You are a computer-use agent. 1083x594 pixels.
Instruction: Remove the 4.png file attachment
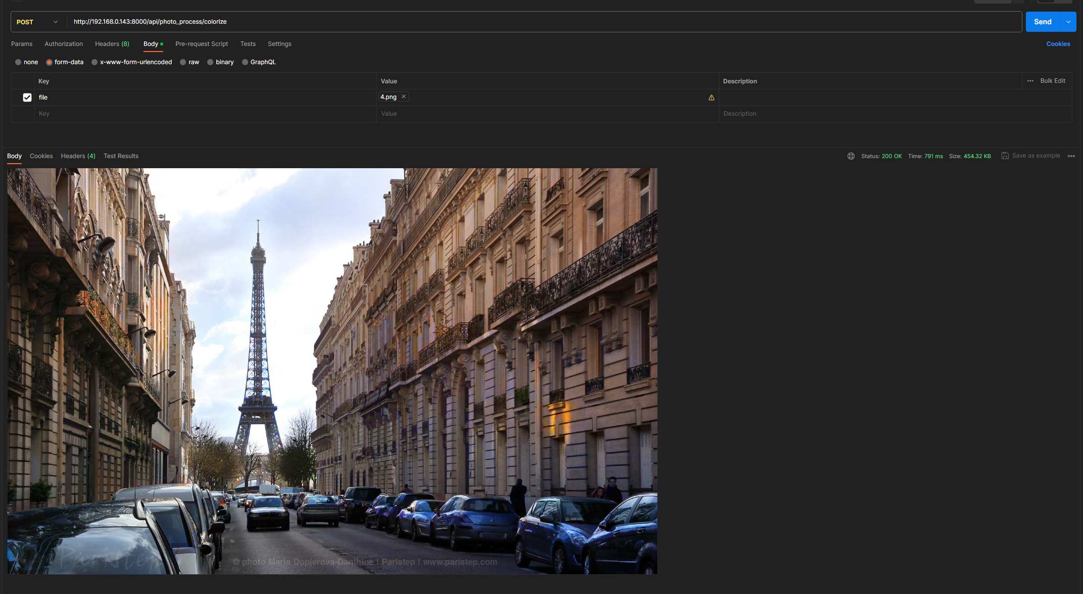404,96
